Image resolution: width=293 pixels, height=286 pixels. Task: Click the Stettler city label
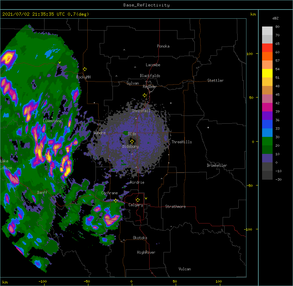click(x=216, y=81)
